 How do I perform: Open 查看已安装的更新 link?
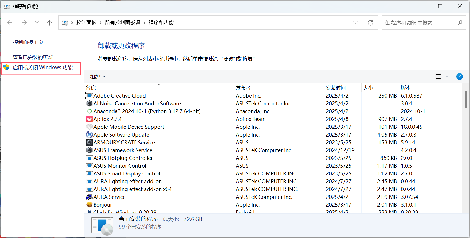(33, 58)
